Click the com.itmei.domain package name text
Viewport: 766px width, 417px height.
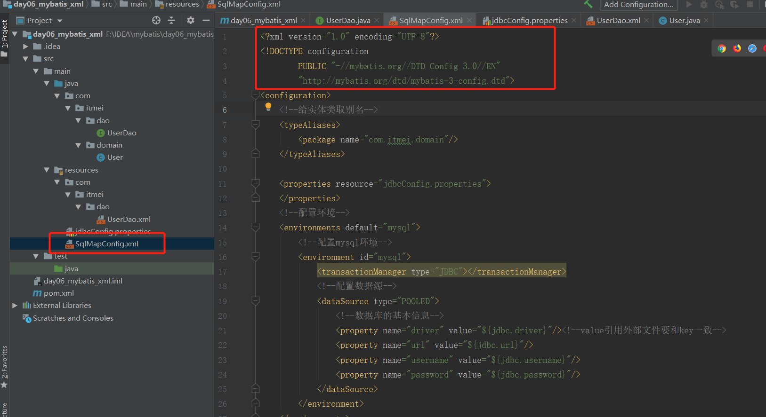pos(406,140)
